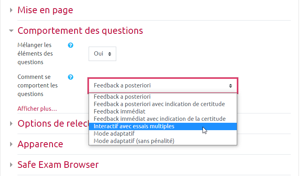The height and width of the screenshot is (176, 304).
Task: Expand the Apparence section
Action: pyautogui.click(x=11, y=144)
